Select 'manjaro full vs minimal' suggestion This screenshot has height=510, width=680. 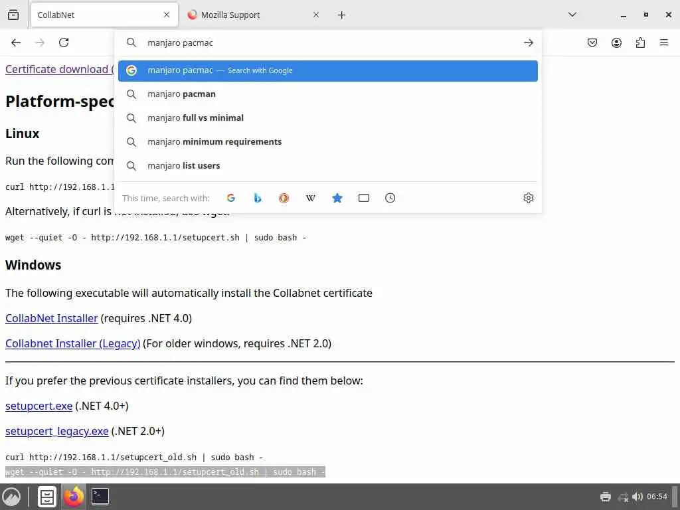(328, 118)
